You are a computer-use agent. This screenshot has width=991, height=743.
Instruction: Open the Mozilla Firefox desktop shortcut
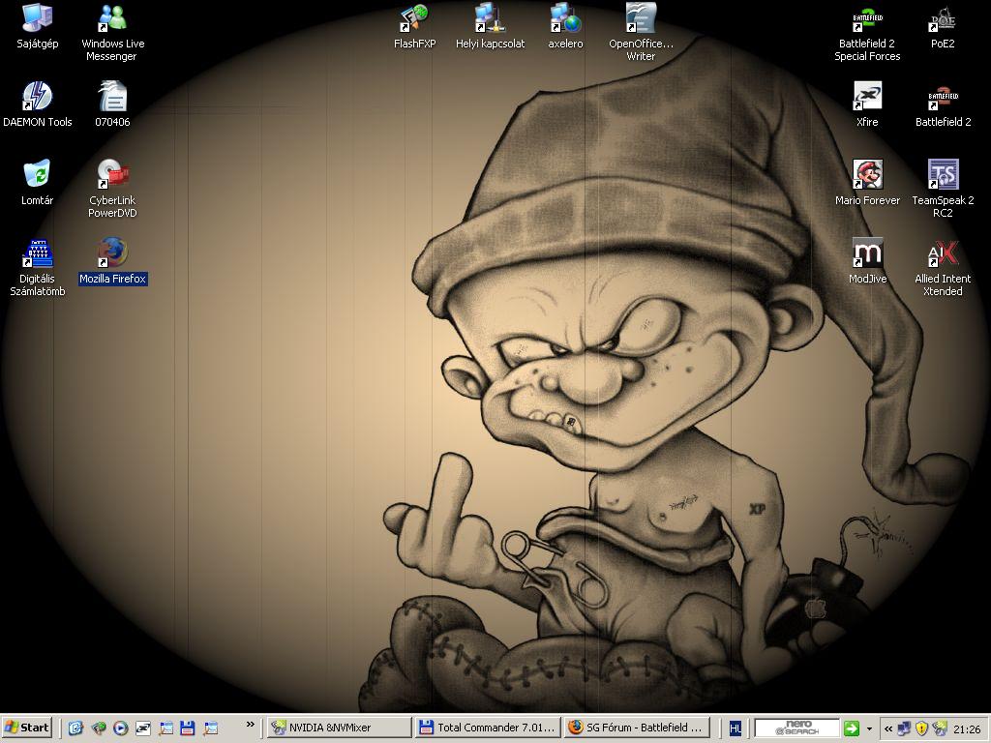(x=112, y=253)
